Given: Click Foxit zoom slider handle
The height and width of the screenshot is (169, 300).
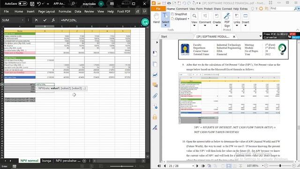Looking at the screenshot, I should (280, 166).
